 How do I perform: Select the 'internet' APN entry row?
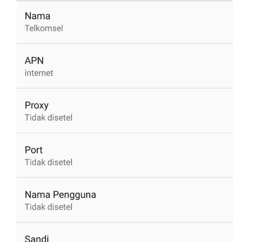125,66
